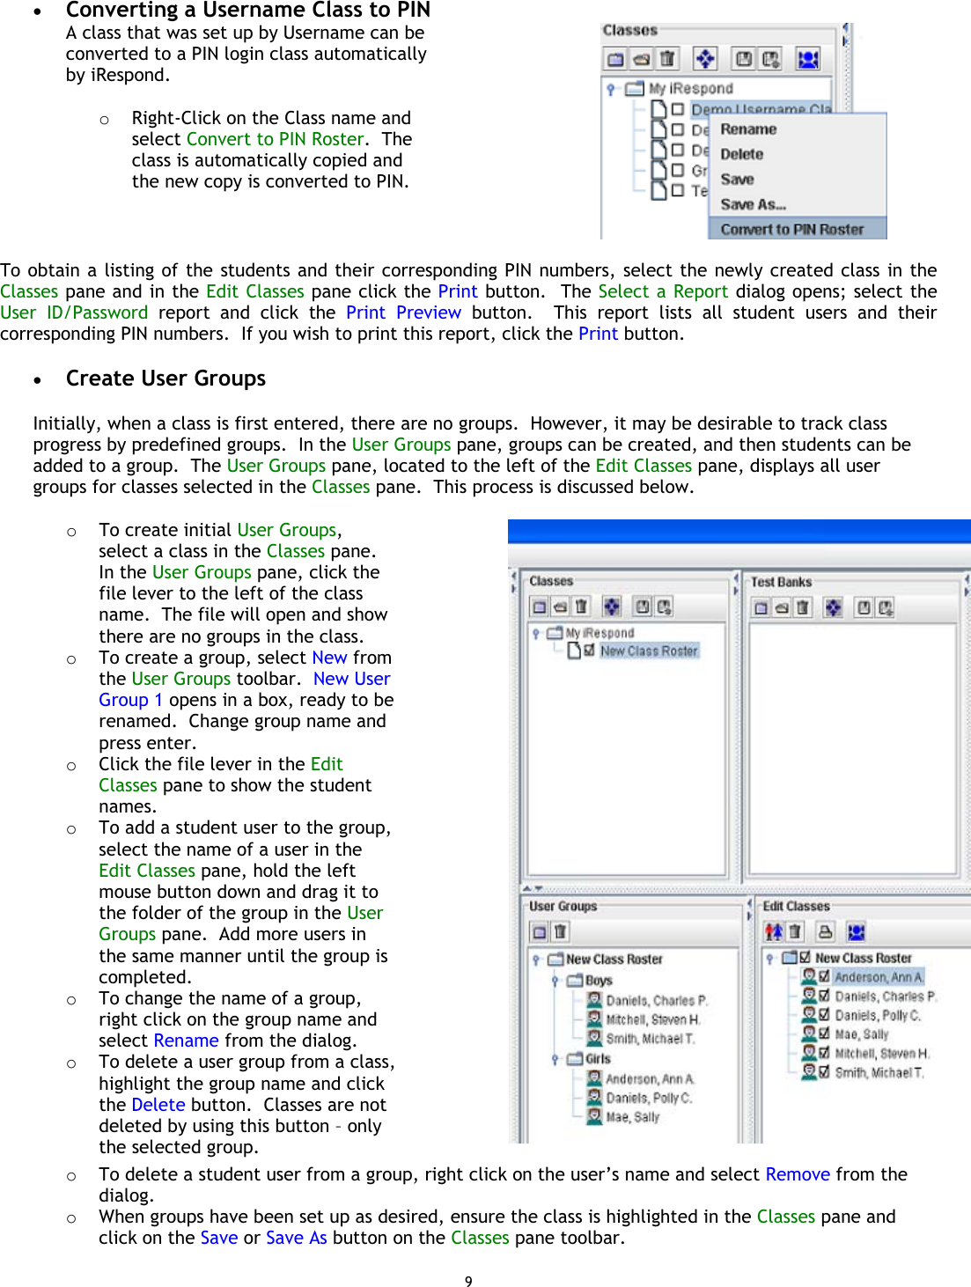971x1287 pixels.
Task: Select New Class Roster in Classes pane
Action: coord(649,651)
